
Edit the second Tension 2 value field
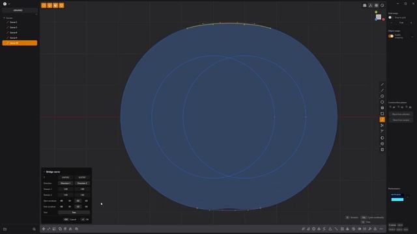pyautogui.click(x=82, y=195)
